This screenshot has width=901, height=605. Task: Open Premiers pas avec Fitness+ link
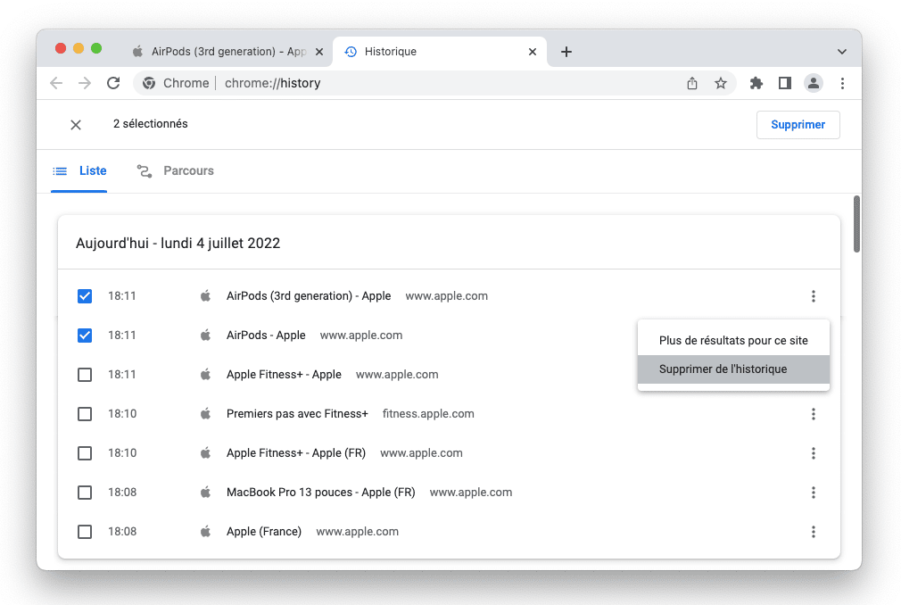pyautogui.click(x=297, y=414)
